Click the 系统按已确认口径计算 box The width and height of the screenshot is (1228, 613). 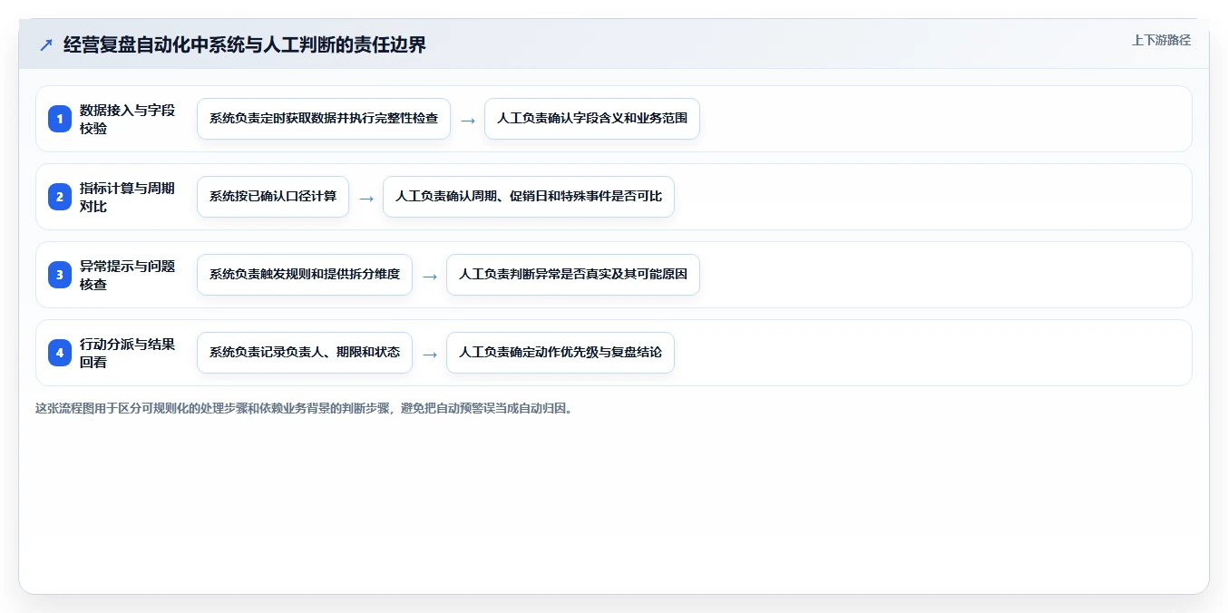(x=273, y=197)
